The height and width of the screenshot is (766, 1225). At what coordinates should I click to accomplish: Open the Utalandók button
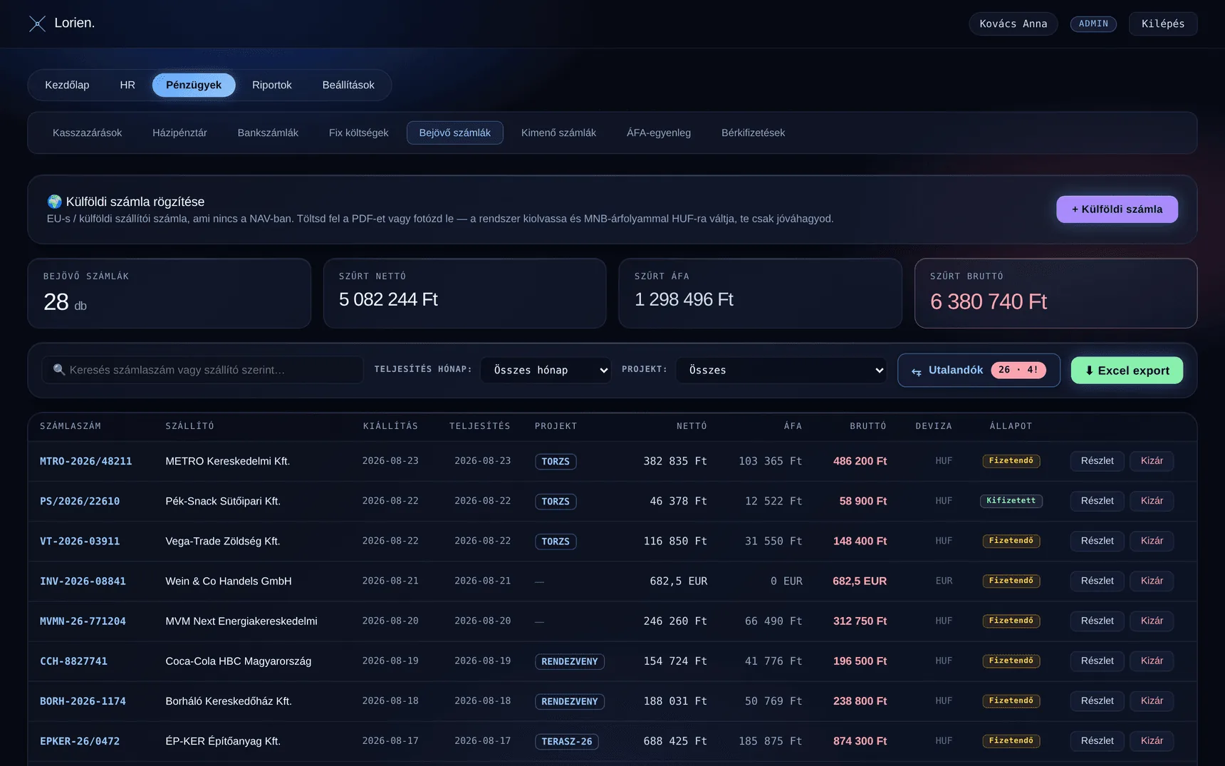tap(979, 371)
